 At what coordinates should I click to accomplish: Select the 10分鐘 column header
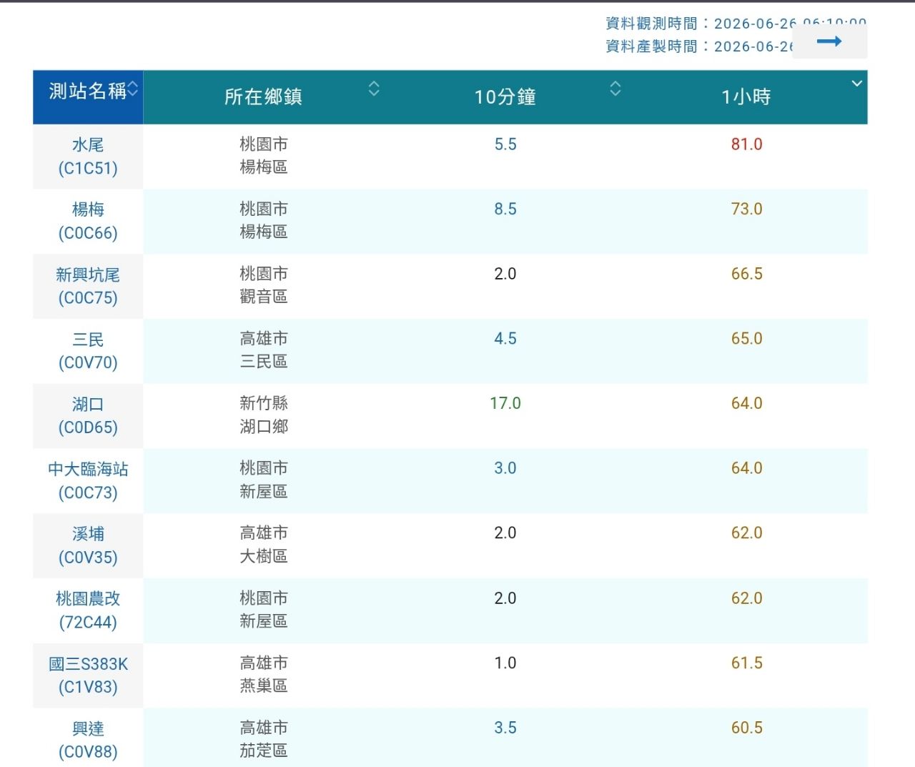[505, 97]
